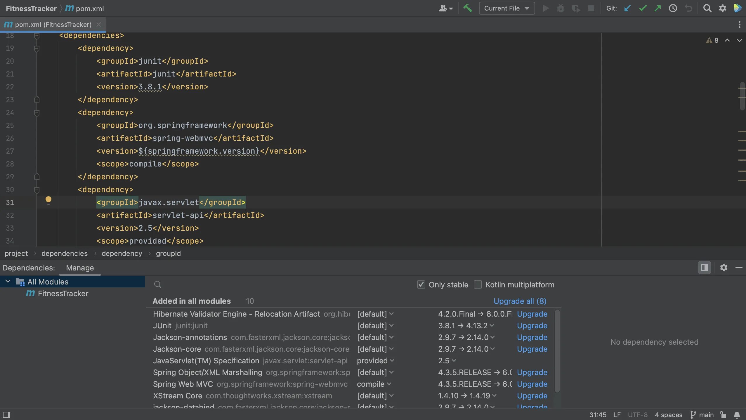Click Upgrade for XStream Core

click(532, 395)
